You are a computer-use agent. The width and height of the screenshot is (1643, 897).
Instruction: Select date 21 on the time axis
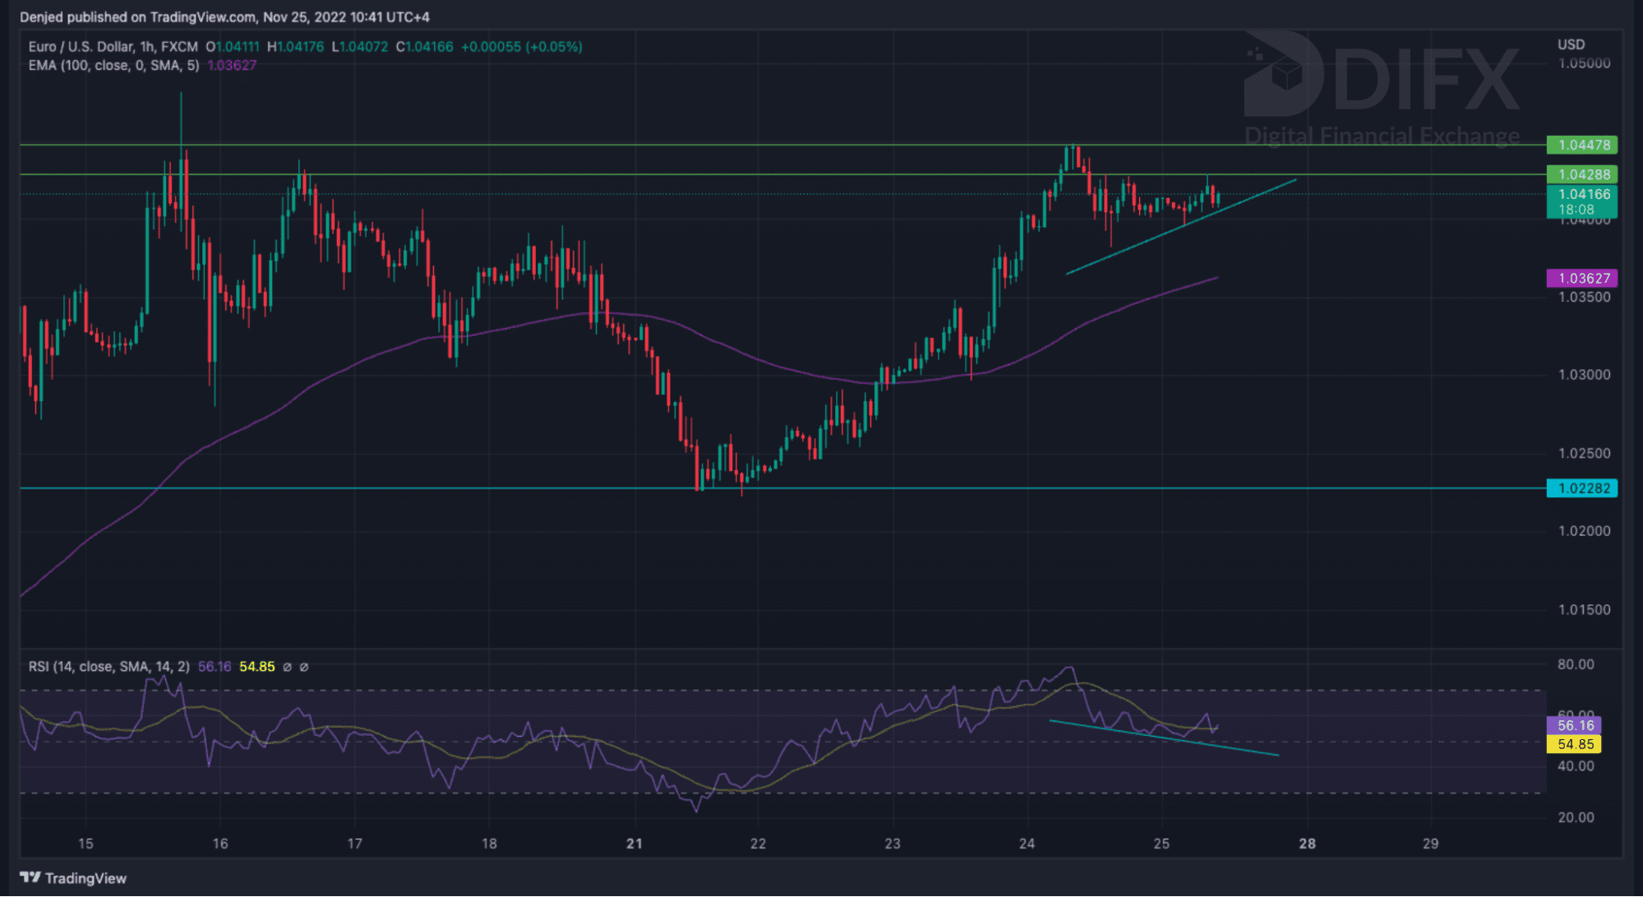634,844
